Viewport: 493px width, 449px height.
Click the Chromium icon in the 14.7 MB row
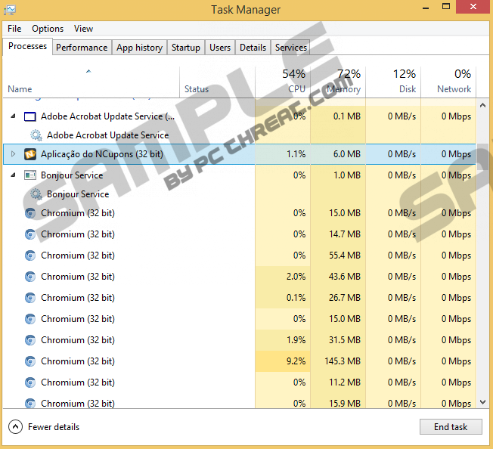[x=30, y=234]
